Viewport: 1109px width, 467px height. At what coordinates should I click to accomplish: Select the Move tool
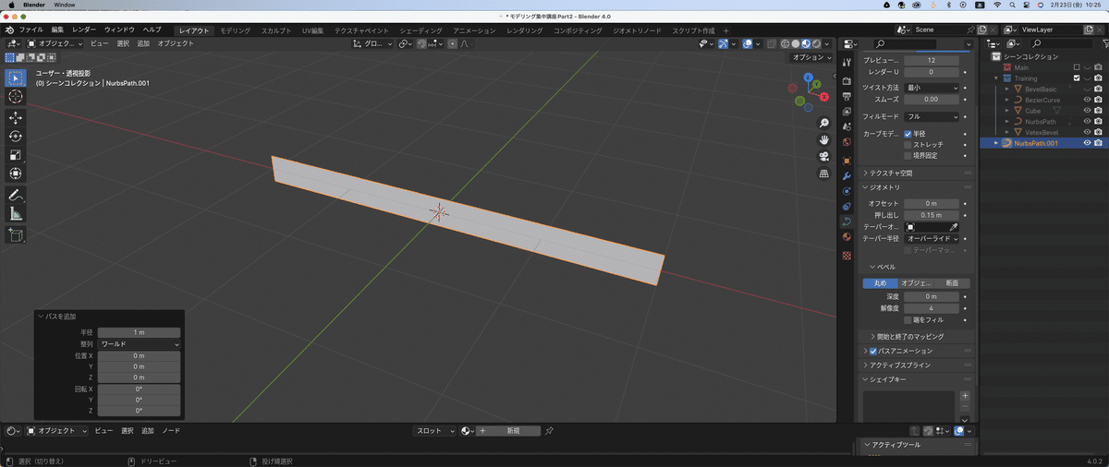[x=16, y=118]
